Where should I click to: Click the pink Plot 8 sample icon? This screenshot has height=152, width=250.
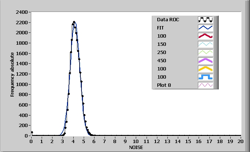[205, 85]
